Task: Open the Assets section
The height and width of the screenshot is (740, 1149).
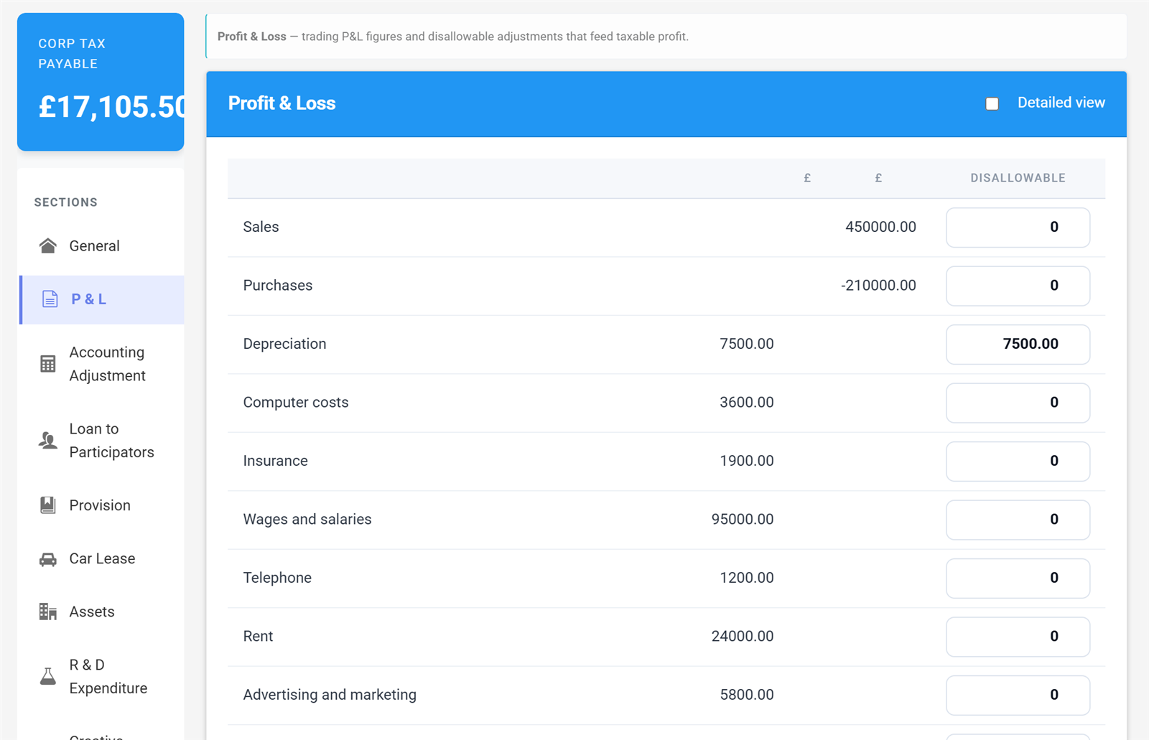Action: (101, 612)
